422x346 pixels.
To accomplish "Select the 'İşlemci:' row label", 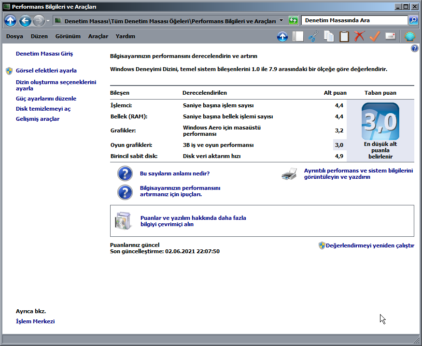I will tap(121, 105).
